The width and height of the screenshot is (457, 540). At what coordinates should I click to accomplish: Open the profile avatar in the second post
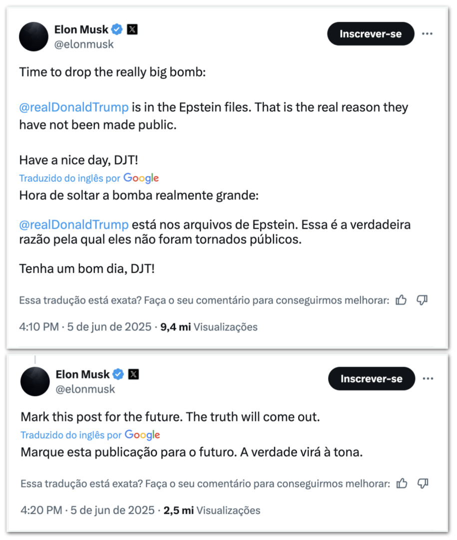[x=35, y=381]
